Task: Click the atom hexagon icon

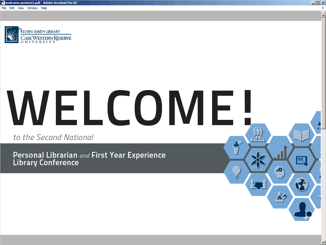Action: tap(258, 160)
